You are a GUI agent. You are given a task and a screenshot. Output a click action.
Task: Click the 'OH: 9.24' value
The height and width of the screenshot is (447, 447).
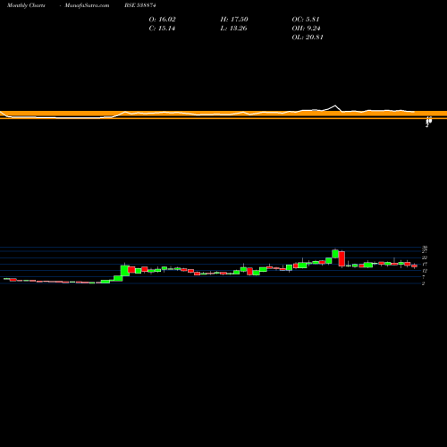(307, 29)
